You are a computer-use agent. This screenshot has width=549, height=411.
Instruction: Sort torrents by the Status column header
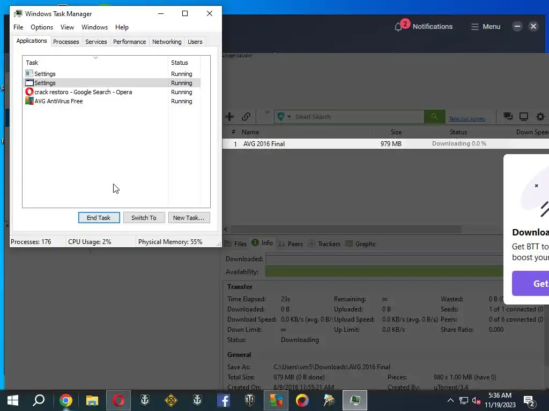458,132
